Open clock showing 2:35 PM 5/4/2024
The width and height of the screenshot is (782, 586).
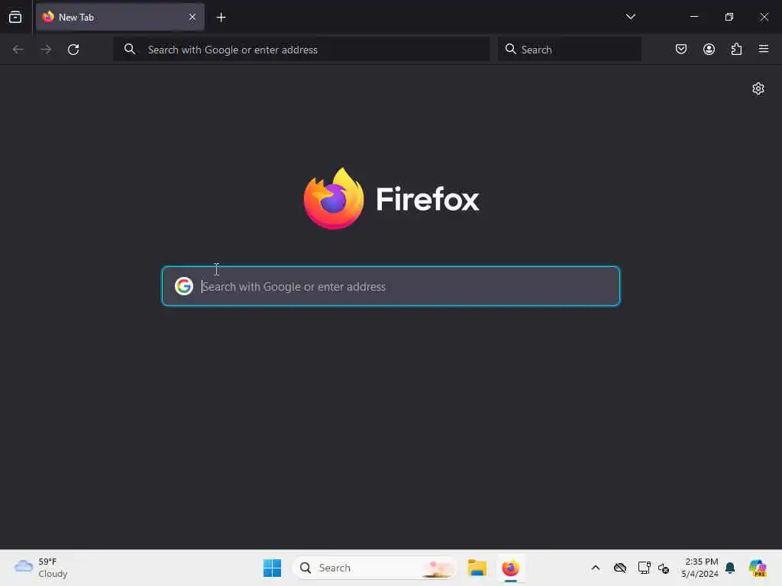(x=700, y=568)
